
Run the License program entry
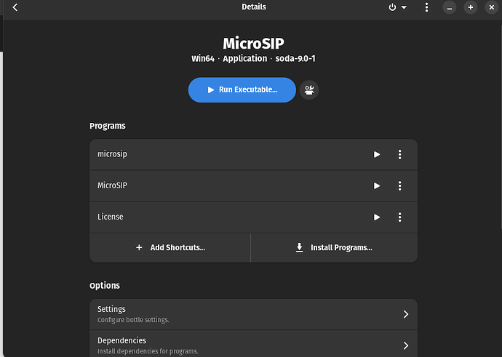click(377, 217)
